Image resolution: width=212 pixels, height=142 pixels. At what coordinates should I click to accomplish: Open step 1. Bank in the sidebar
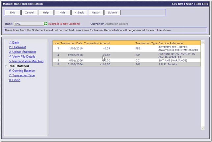[14, 43]
